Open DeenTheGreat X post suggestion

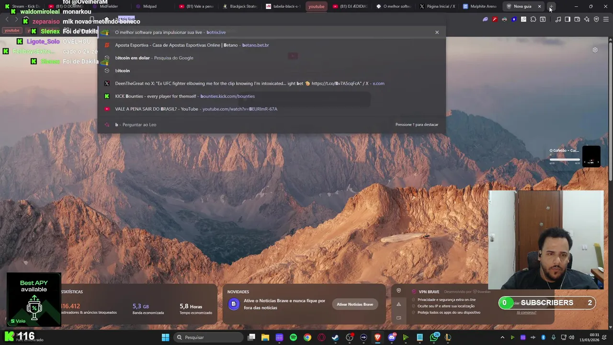[x=272, y=83]
